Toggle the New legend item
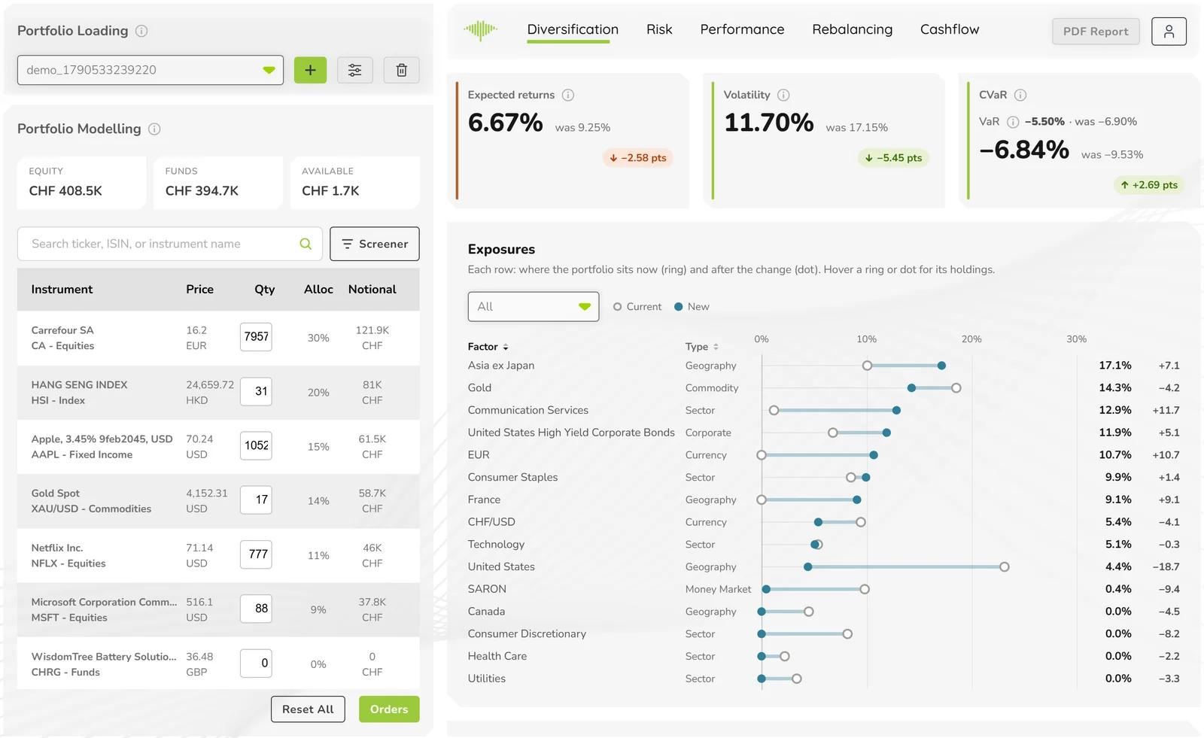Screen dimensions: 1204x738 pos(692,306)
